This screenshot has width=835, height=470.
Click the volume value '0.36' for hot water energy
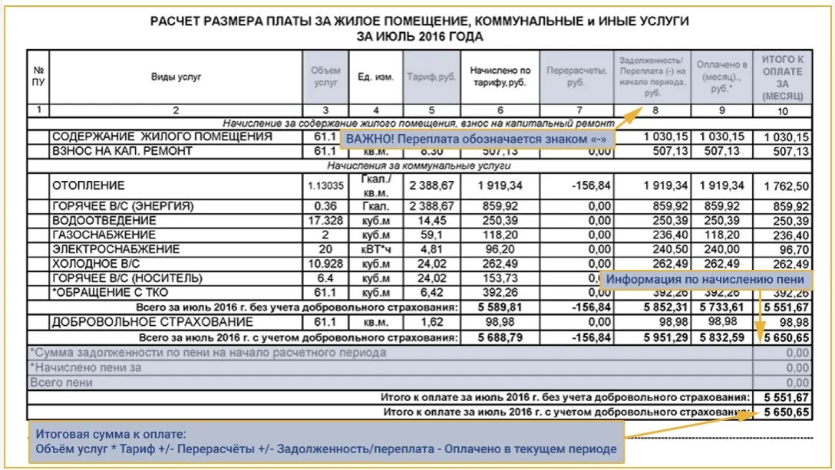[325, 206]
